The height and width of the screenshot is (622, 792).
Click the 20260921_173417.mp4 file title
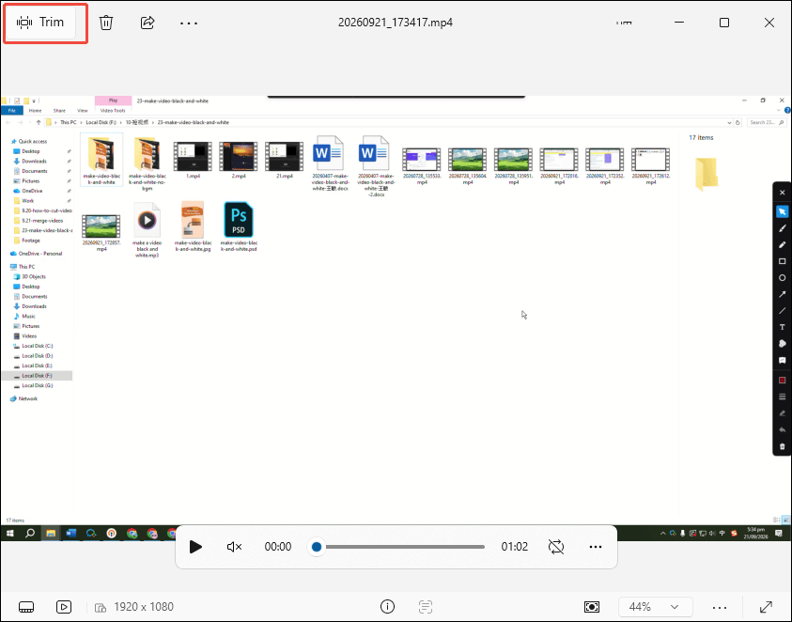click(395, 23)
